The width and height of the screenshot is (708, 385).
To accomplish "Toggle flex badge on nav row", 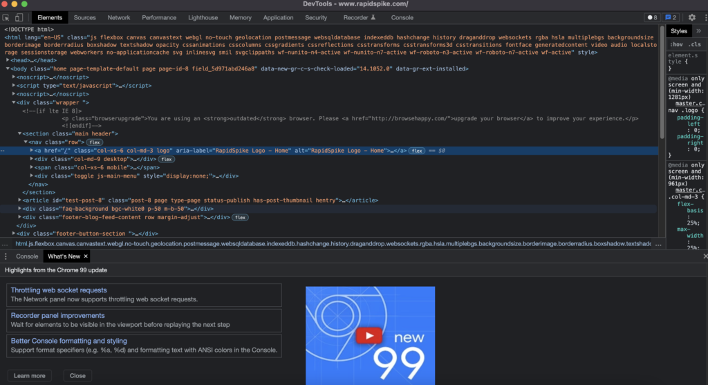I will (x=94, y=142).
